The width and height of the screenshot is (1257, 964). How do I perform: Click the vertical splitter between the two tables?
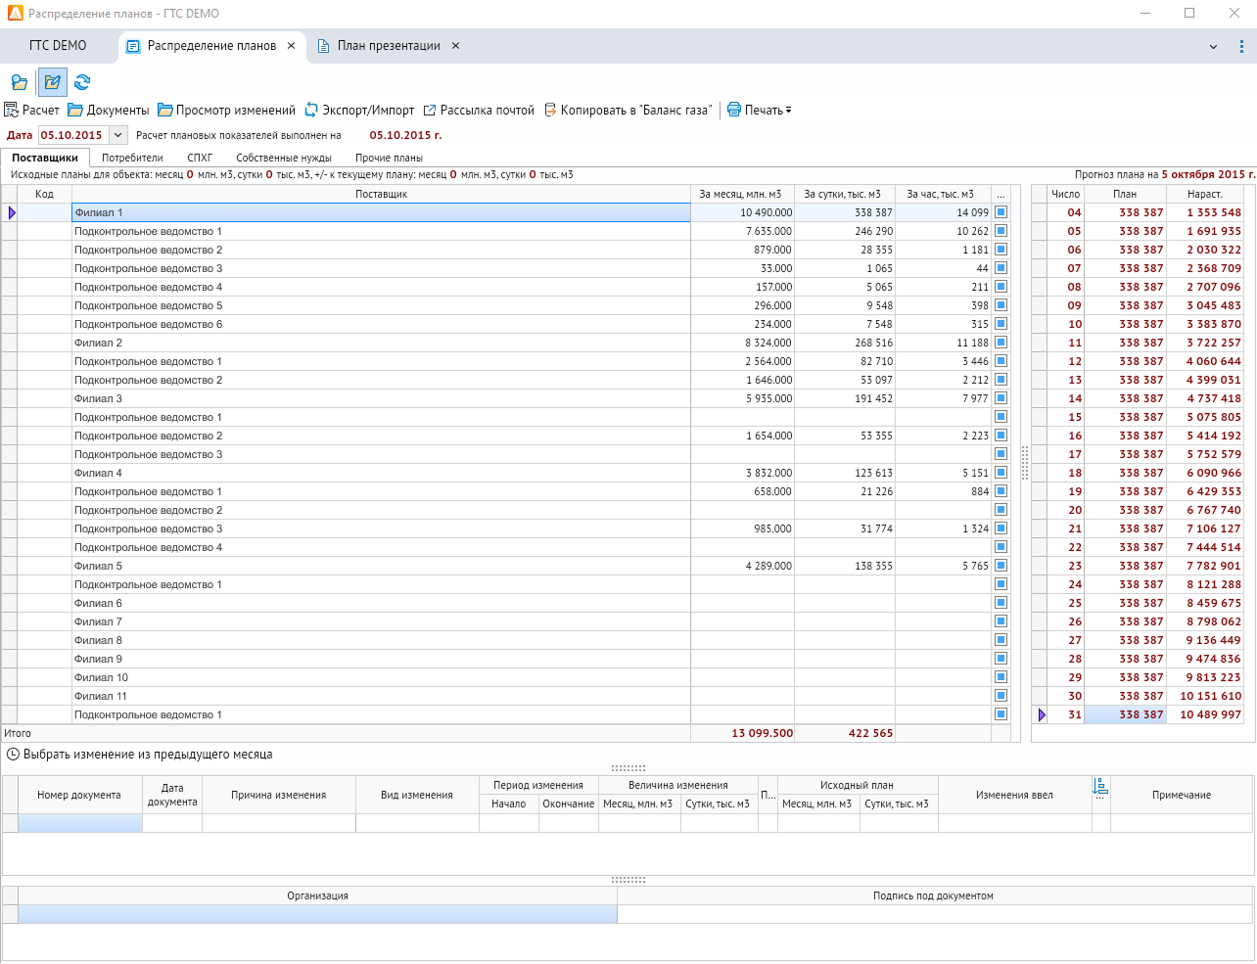[x=1025, y=463]
